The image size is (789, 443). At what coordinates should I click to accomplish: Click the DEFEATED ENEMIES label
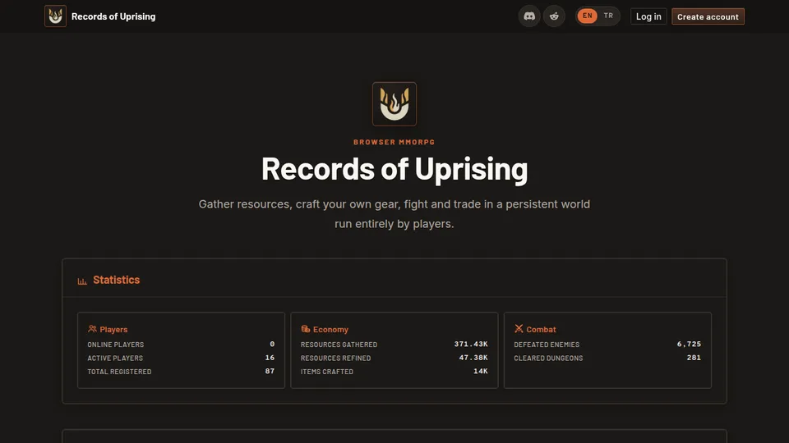coord(547,345)
